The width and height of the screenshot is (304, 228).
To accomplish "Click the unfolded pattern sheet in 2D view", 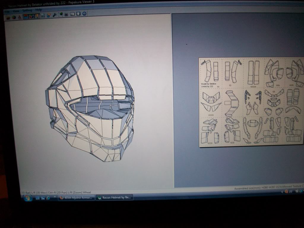I will (251, 102).
